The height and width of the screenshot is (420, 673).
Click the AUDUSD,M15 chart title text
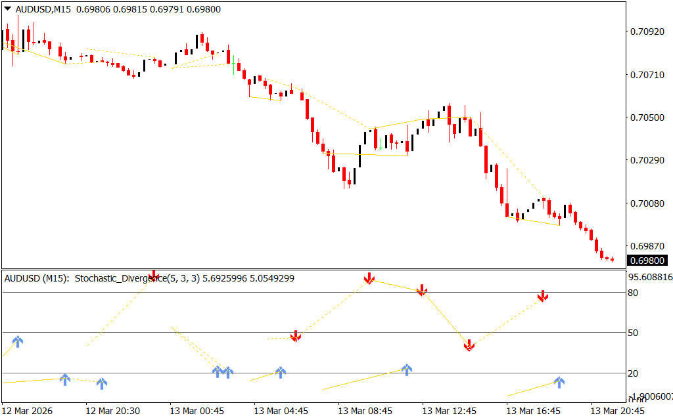pos(43,9)
